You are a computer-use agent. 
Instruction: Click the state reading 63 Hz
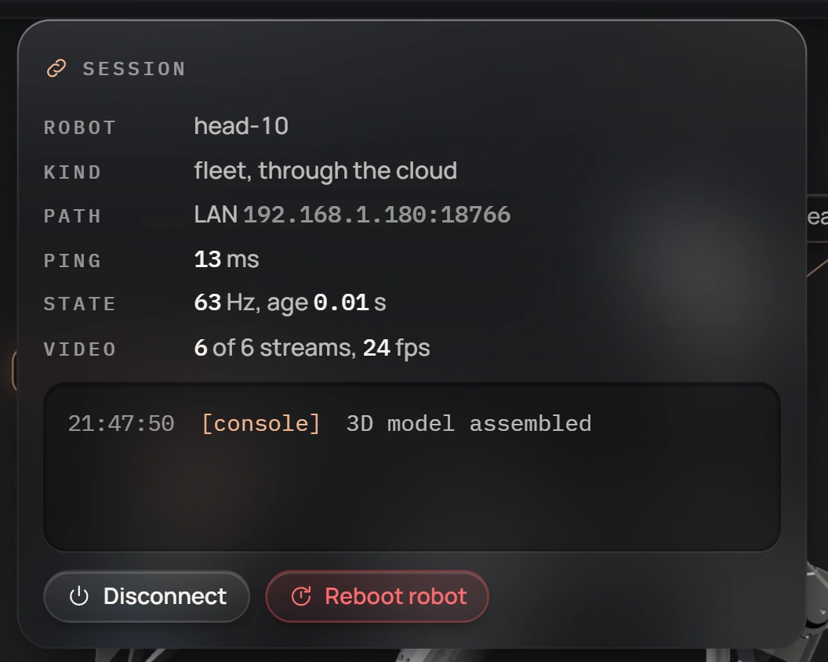[225, 302]
